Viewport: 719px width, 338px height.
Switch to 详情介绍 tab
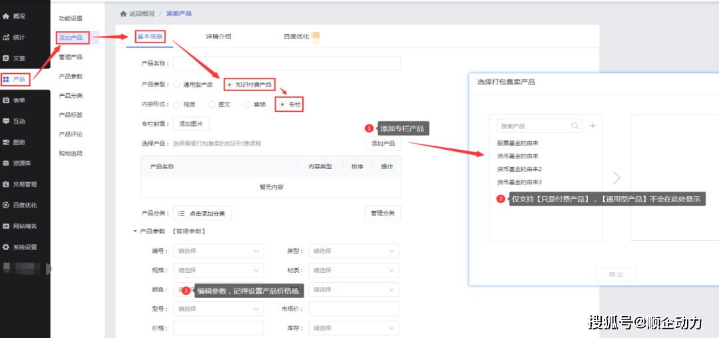pyautogui.click(x=218, y=37)
